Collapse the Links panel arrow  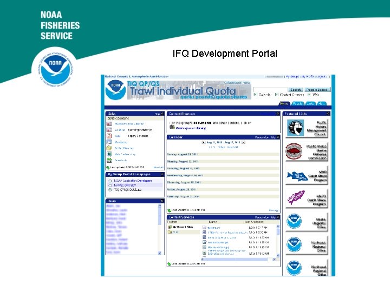(162, 114)
